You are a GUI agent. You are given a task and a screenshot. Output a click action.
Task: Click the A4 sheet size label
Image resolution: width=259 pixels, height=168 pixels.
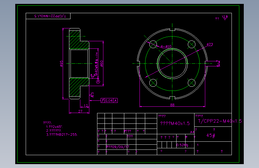pyautogui.click(x=192, y=132)
